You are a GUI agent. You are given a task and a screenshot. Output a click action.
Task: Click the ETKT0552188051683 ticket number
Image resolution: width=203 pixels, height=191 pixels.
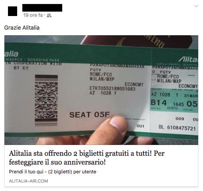pos(112,88)
